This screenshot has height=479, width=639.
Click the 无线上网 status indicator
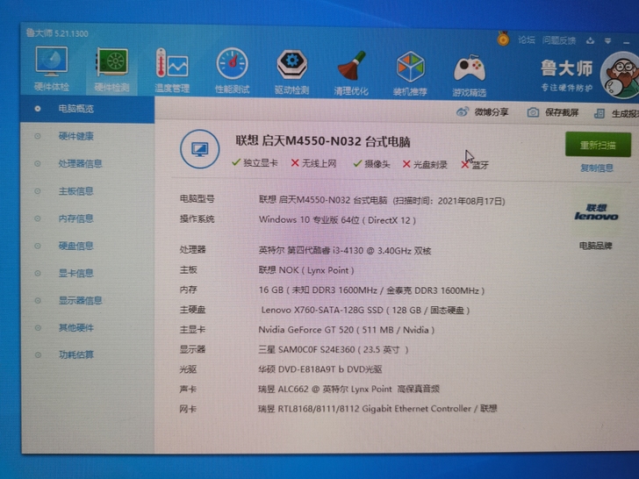coord(314,163)
